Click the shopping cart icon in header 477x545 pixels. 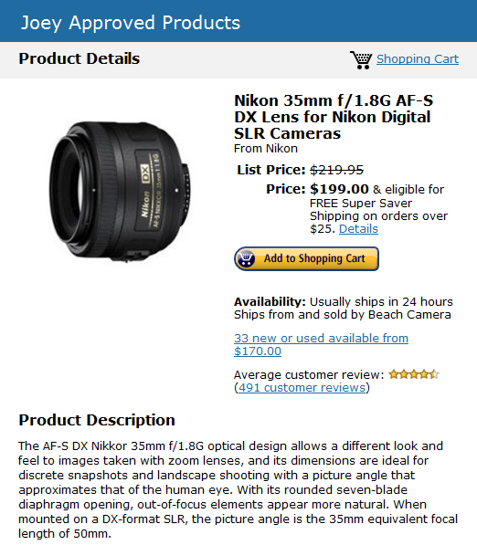[361, 59]
